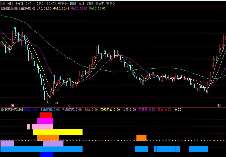Expand the 更多 more periods menu
This screenshot has height=157, width=226.
point(110,4)
